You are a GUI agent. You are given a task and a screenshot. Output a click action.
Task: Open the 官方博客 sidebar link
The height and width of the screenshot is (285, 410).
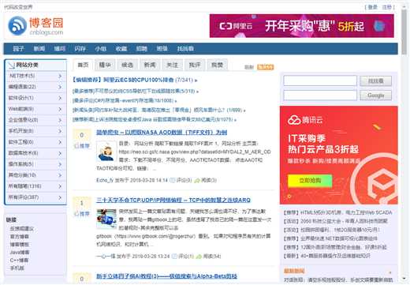(20, 237)
